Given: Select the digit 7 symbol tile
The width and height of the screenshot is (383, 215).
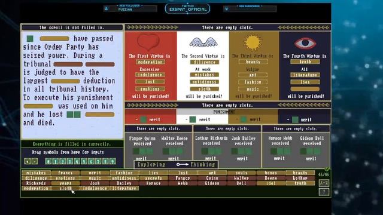Looking at the screenshot, I should (98, 161).
